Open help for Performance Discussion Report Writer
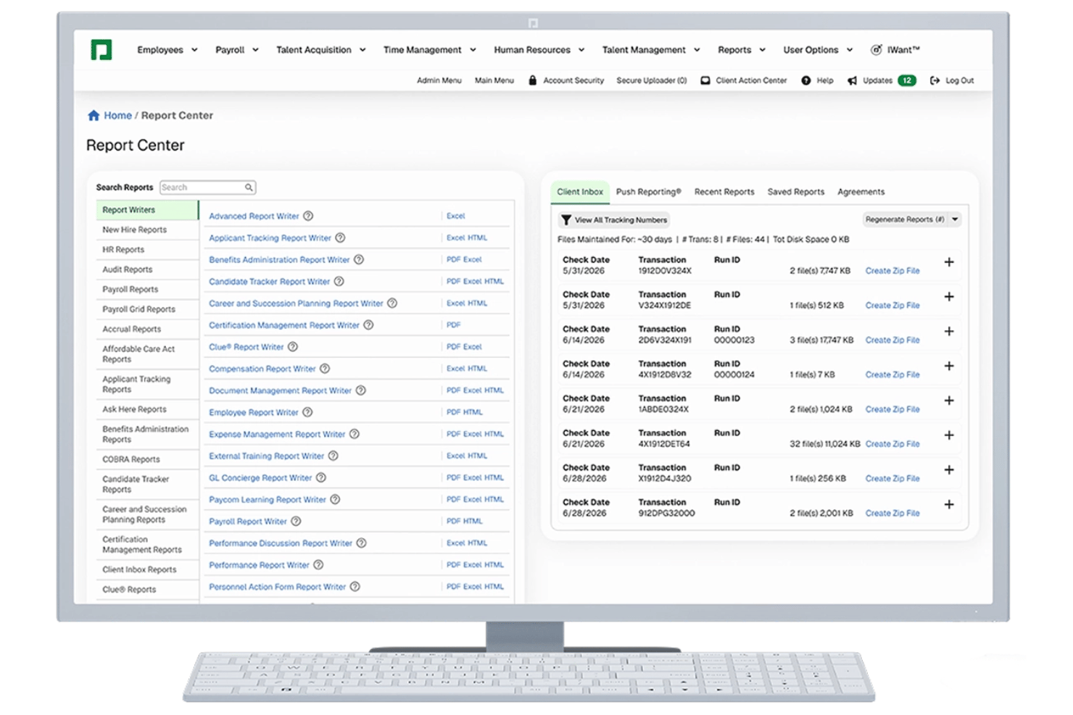 361,543
